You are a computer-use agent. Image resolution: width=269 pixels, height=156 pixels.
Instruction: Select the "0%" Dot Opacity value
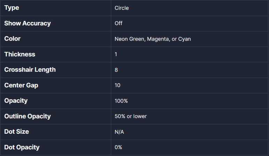pyautogui.click(x=118, y=147)
